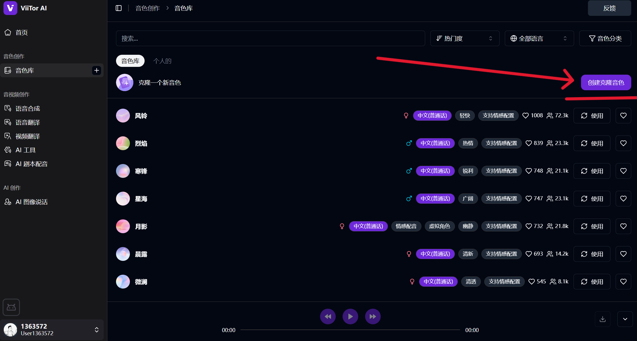This screenshot has width=637, height=341.
Task: Click the audio progress bar track
Action: tap(350, 330)
